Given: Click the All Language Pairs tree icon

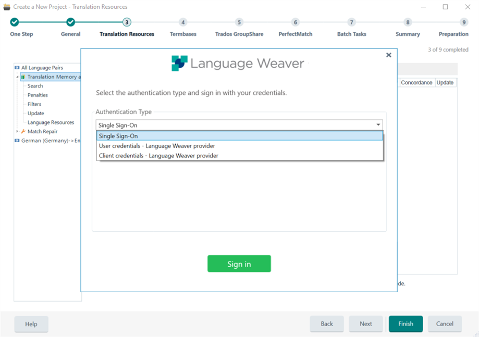Looking at the screenshot, I should click(17, 68).
